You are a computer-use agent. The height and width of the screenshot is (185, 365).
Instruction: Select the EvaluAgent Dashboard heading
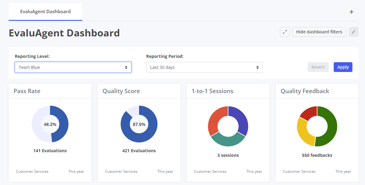(x=64, y=33)
